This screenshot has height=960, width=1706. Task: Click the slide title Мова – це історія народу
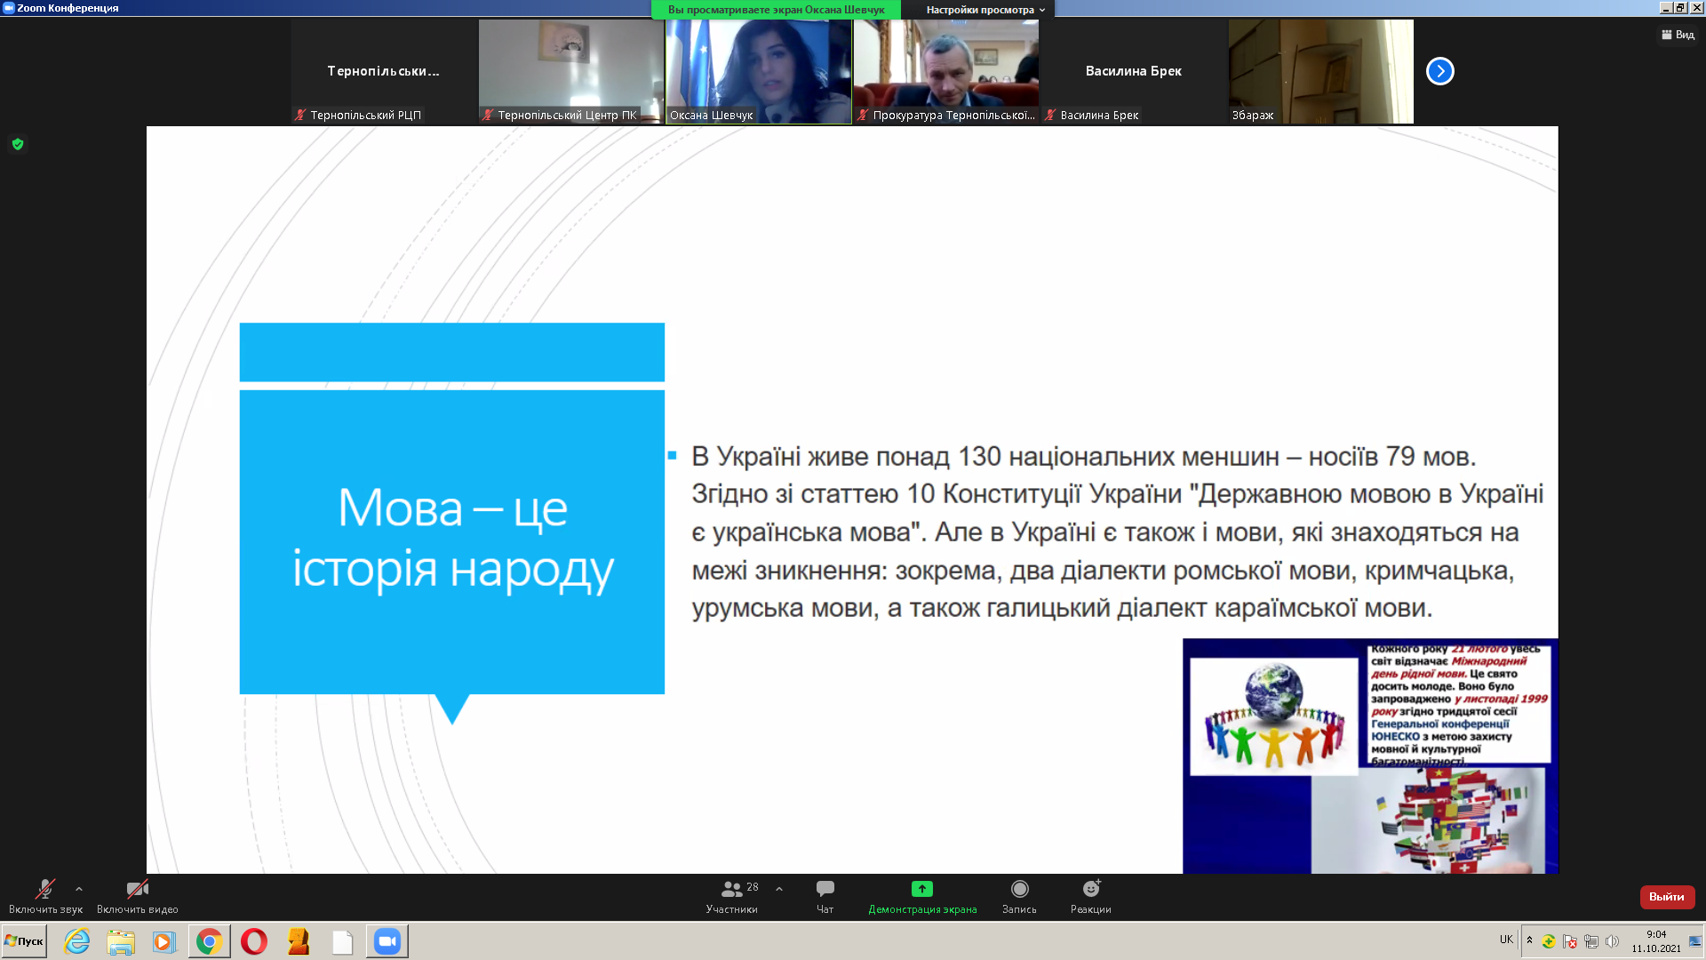tap(452, 539)
